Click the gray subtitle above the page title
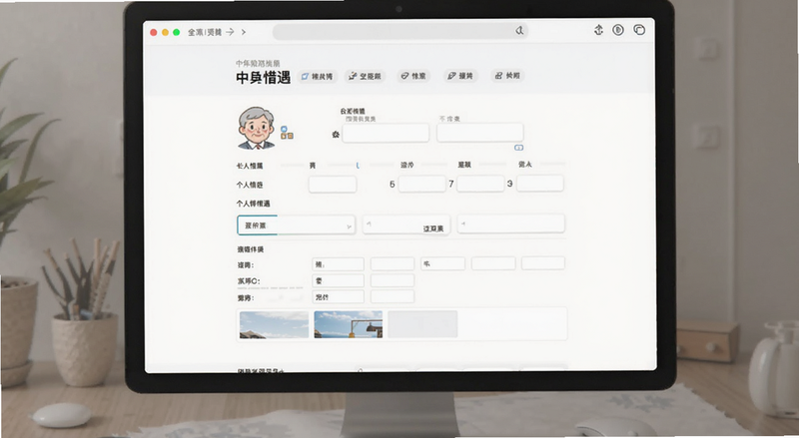 click(258, 64)
